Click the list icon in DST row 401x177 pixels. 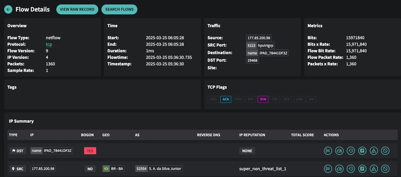(328, 151)
